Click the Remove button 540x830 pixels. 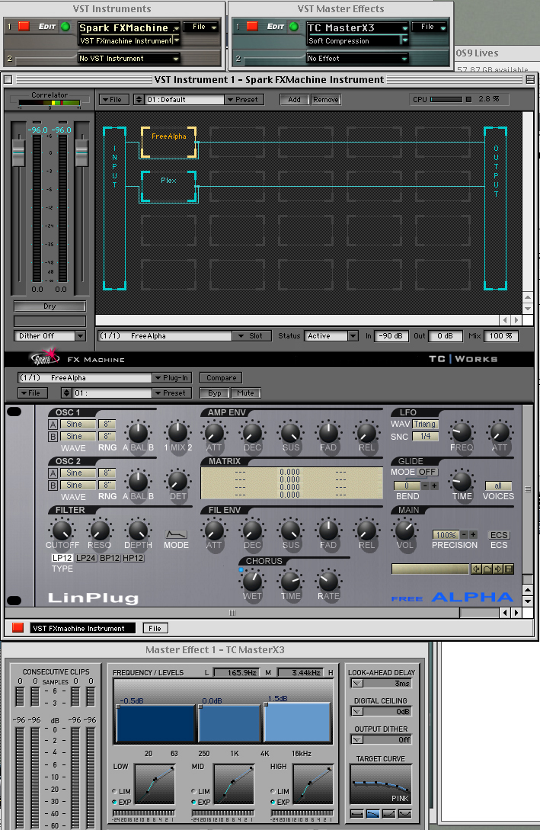(x=326, y=100)
